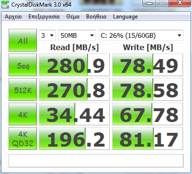Click the Write [MB/s] column header
192x174 pixels.
click(148, 47)
